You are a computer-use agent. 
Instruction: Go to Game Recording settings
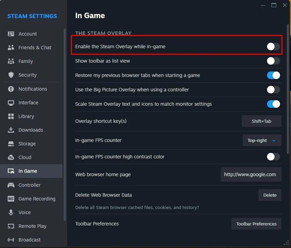point(31,199)
